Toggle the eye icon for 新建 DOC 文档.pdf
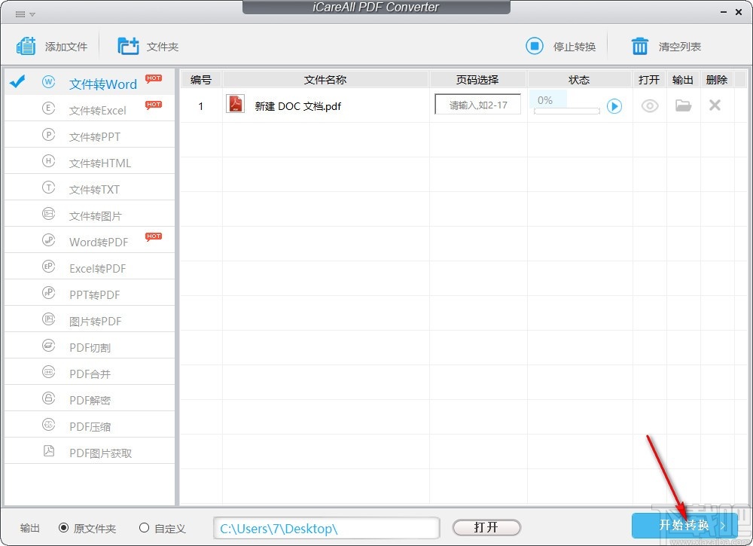Screen dimensions: 753x546 (x=649, y=106)
